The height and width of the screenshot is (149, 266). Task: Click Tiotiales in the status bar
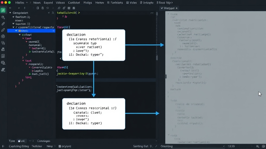(37, 146)
